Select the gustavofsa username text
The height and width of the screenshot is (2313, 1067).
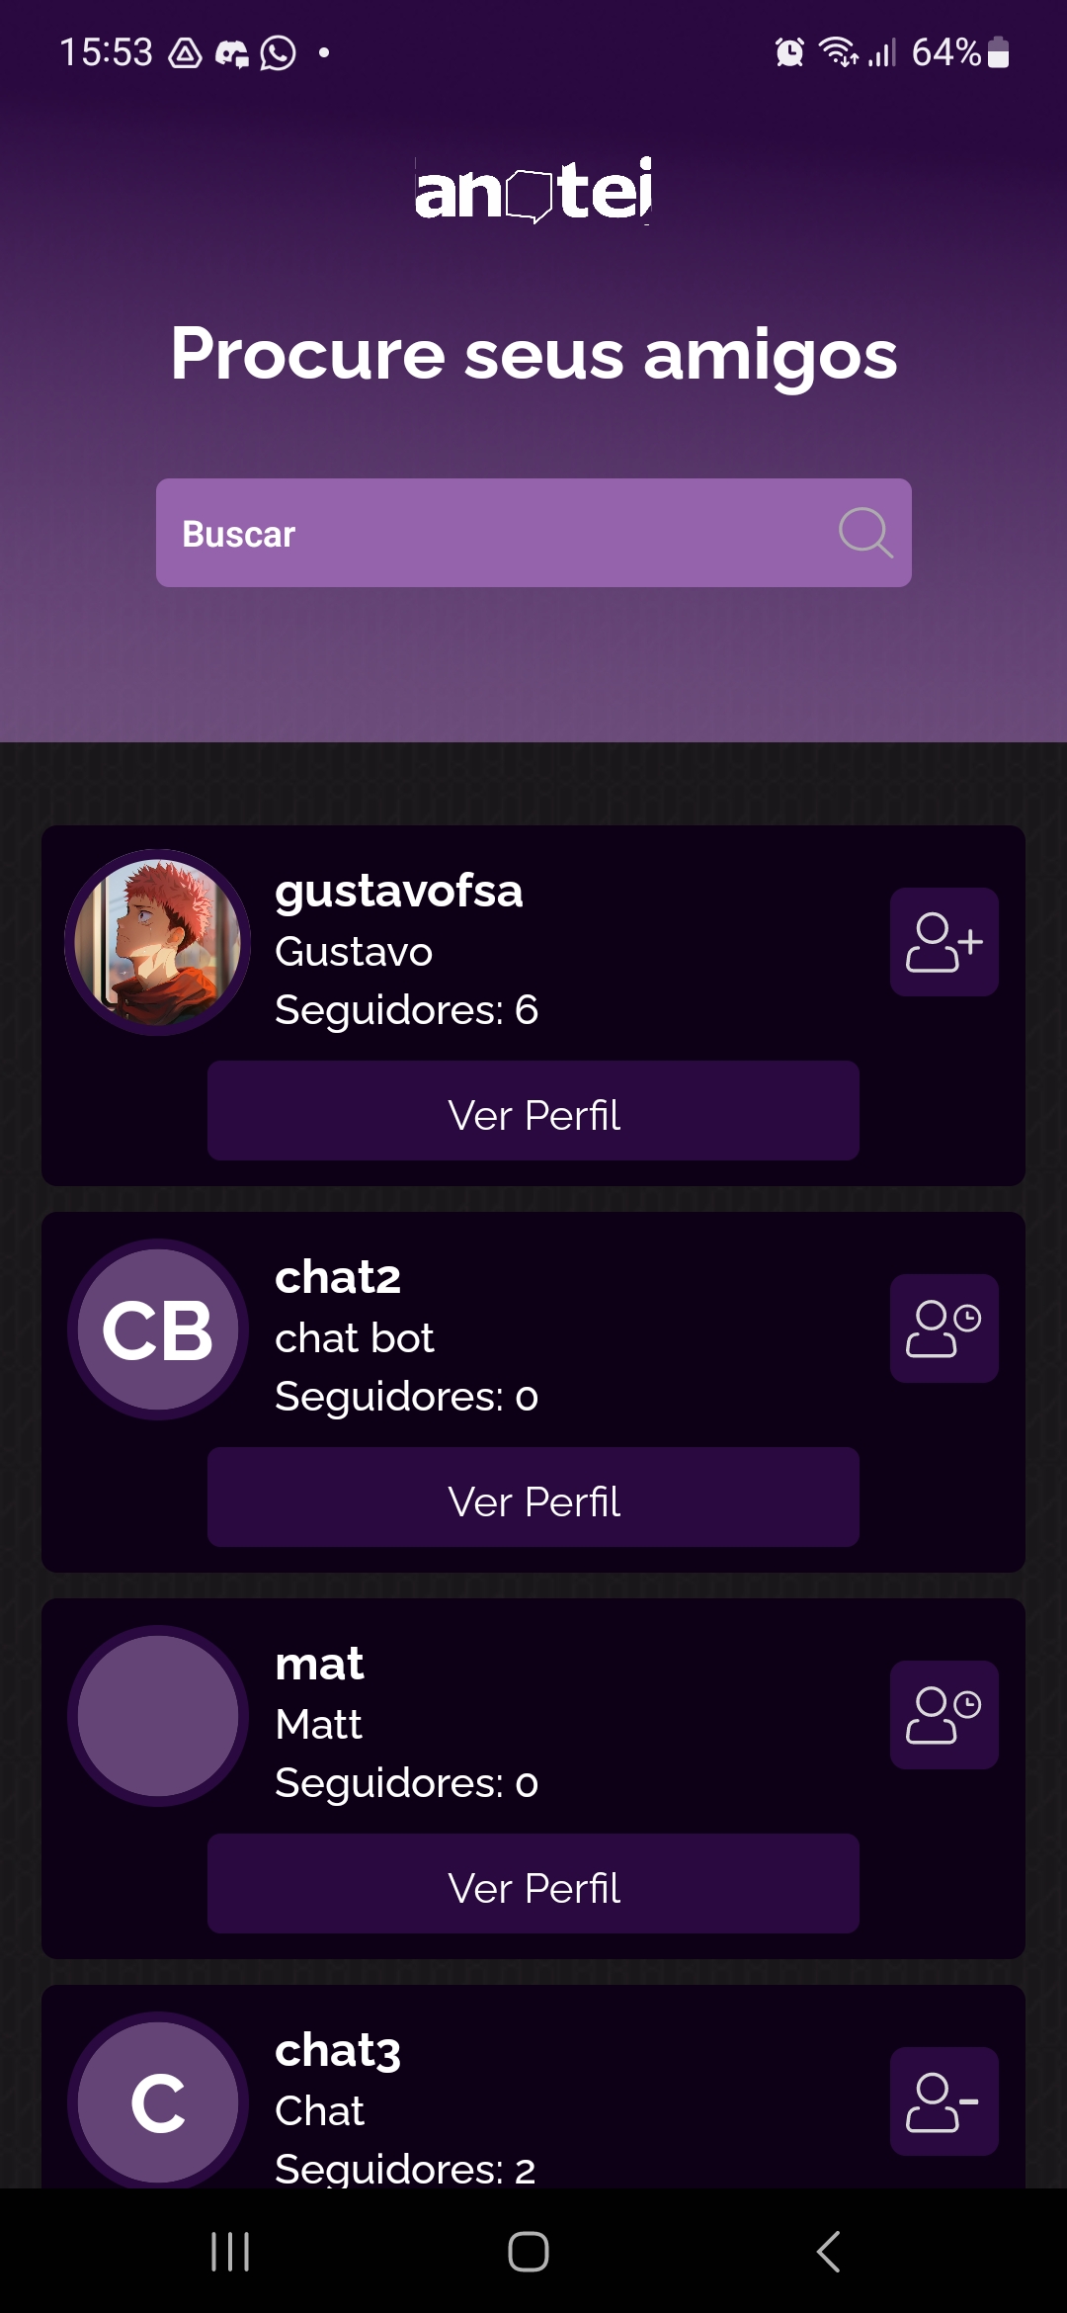click(398, 891)
